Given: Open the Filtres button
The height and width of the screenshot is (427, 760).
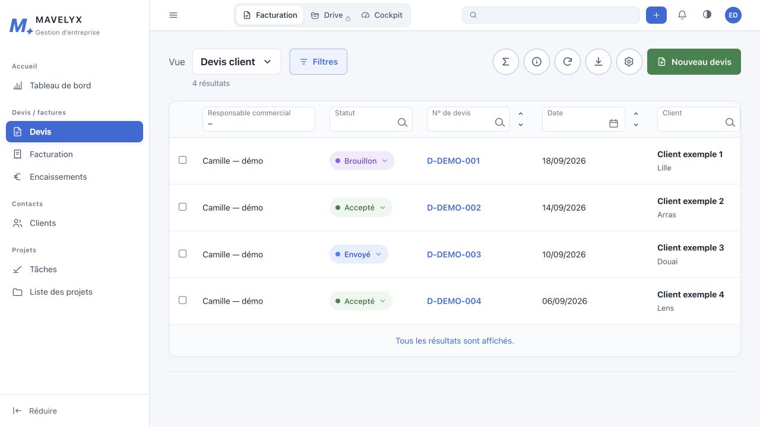Looking at the screenshot, I should [x=318, y=62].
